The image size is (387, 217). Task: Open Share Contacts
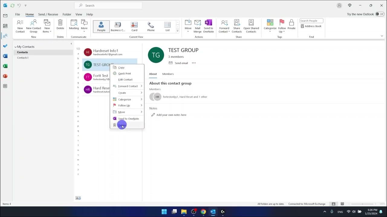click(237, 26)
